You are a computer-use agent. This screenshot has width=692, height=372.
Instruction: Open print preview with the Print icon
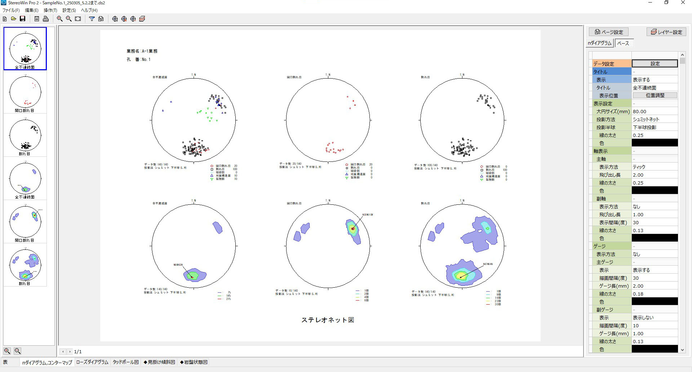pyautogui.click(x=46, y=18)
